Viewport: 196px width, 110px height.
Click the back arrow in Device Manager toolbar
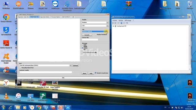113,23
